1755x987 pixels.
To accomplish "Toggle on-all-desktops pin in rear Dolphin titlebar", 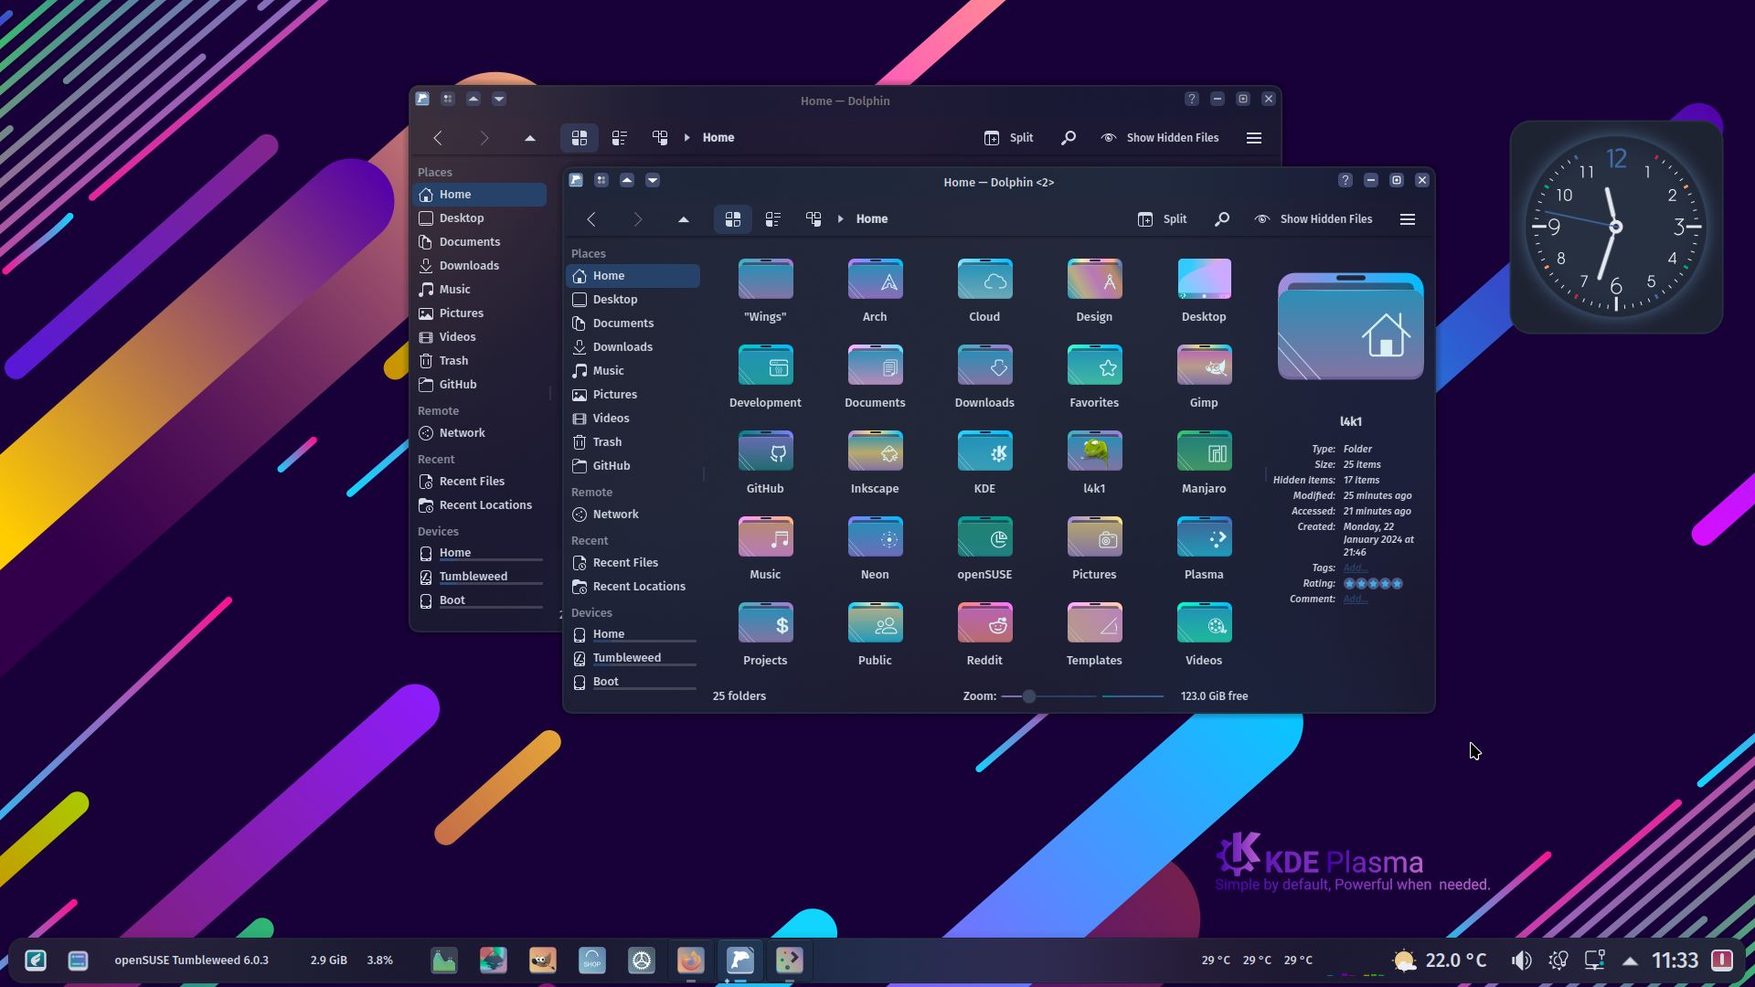I will pos(448,100).
